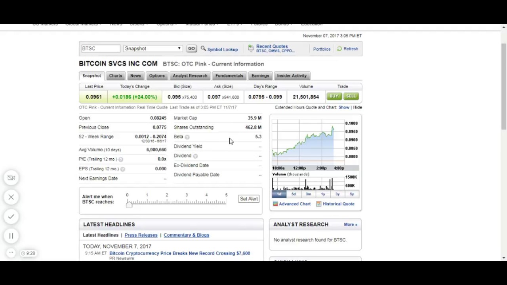Click the Latest Headlines filter label
This screenshot has height=285, width=507.
[101, 235]
